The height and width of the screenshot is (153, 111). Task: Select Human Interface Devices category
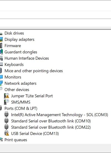tap(27, 58)
